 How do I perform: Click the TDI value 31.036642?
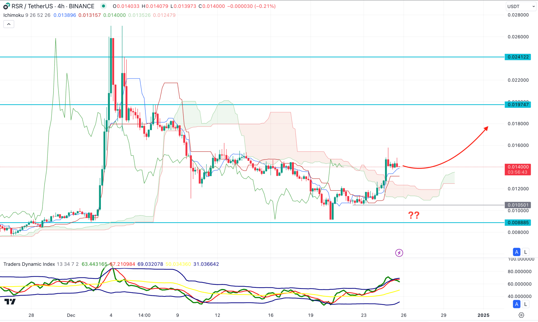206,264
